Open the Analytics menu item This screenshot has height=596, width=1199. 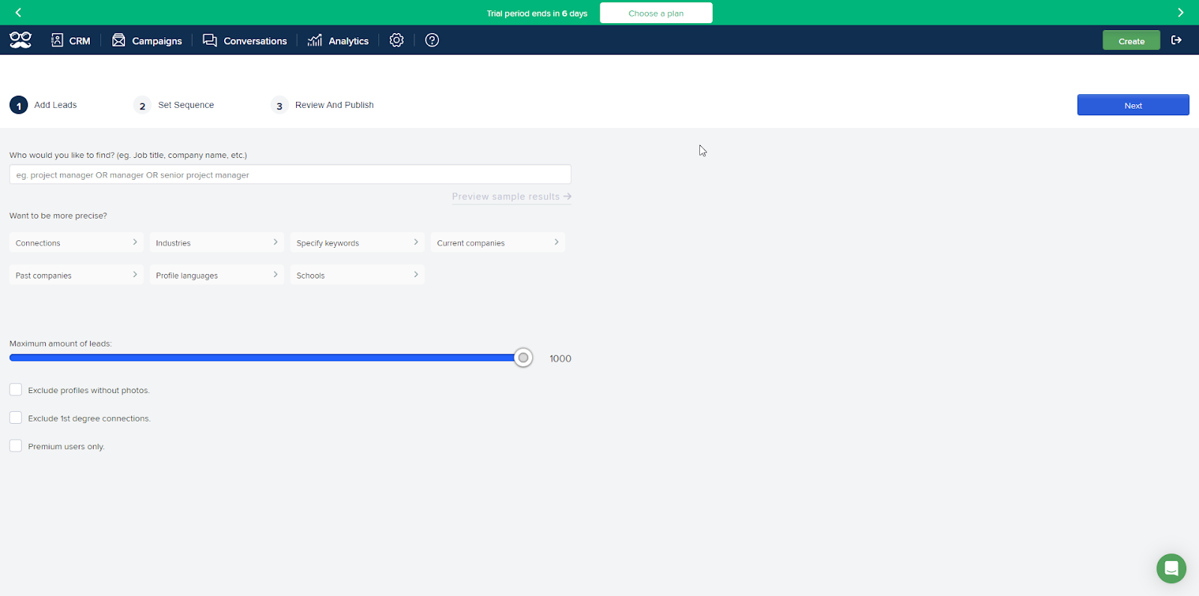point(338,40)
